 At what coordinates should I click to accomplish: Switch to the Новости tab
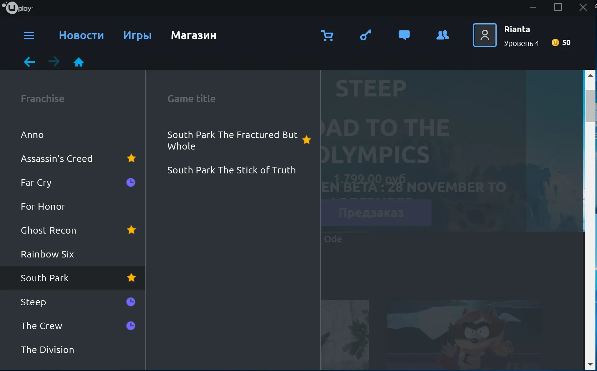(x=81, y=35)
